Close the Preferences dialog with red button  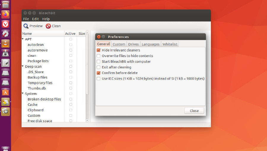(x=99, y=37)
